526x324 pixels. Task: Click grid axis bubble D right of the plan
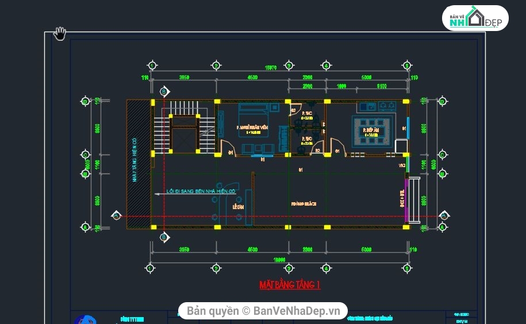click(x=442, y=101)
